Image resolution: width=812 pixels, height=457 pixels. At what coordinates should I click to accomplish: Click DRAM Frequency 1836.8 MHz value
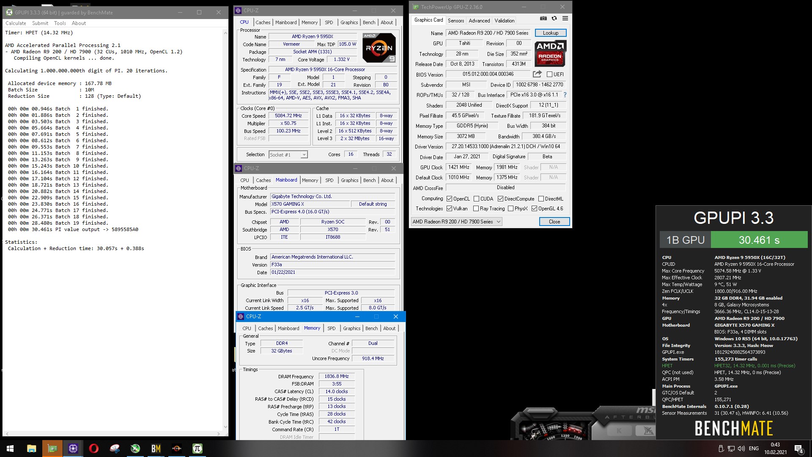[337, 376]
